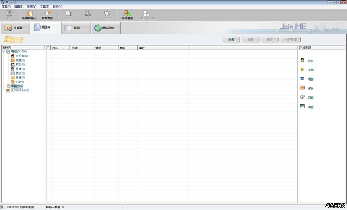
Task: Open the 檢視(V) menu
Action: pos(31,6)
